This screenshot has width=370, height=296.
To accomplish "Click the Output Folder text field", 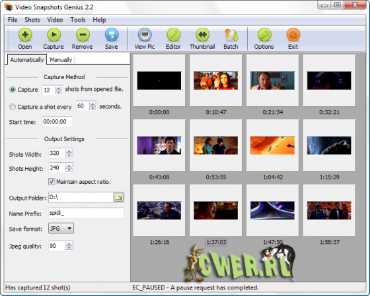I will click(x=81, y=197).
